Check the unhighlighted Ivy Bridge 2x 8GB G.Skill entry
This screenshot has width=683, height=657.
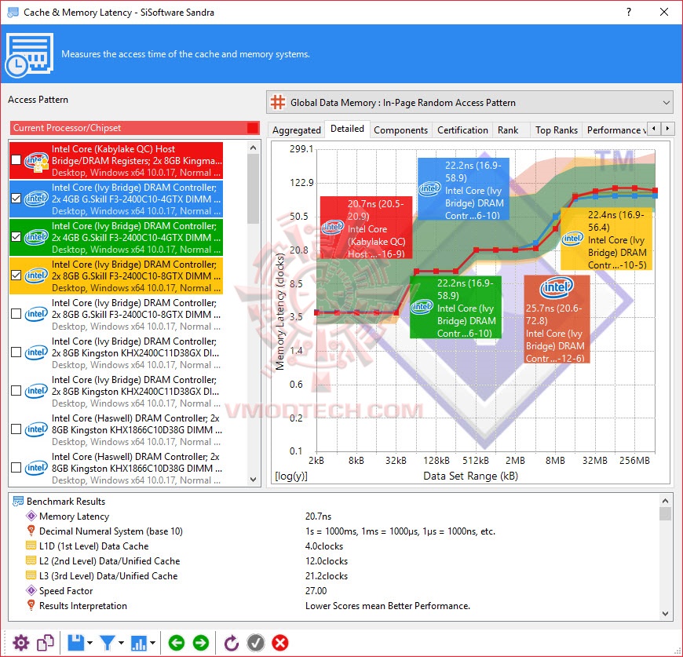[x=16, y=313]
